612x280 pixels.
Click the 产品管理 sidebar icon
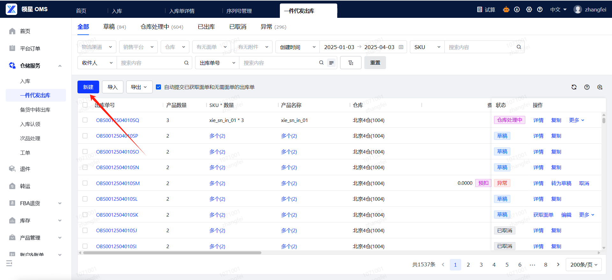point(12,238)
